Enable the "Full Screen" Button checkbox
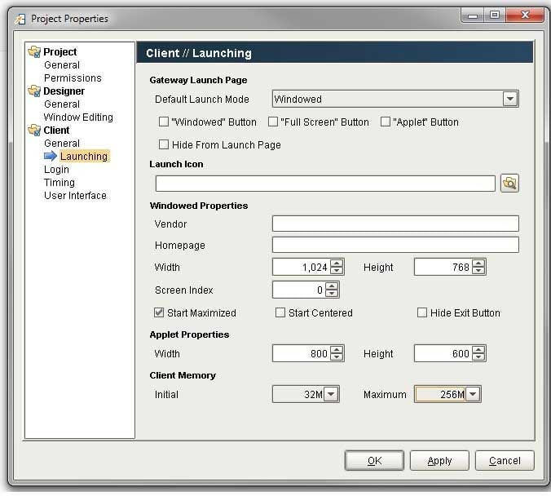 (x=272, y=122)
